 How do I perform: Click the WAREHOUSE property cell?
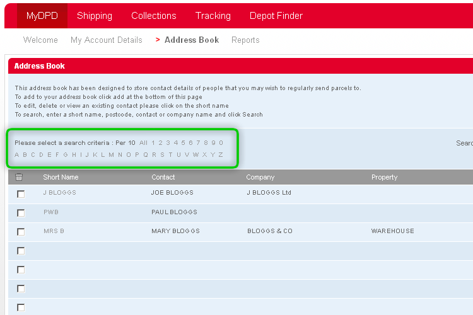(392, 231)
